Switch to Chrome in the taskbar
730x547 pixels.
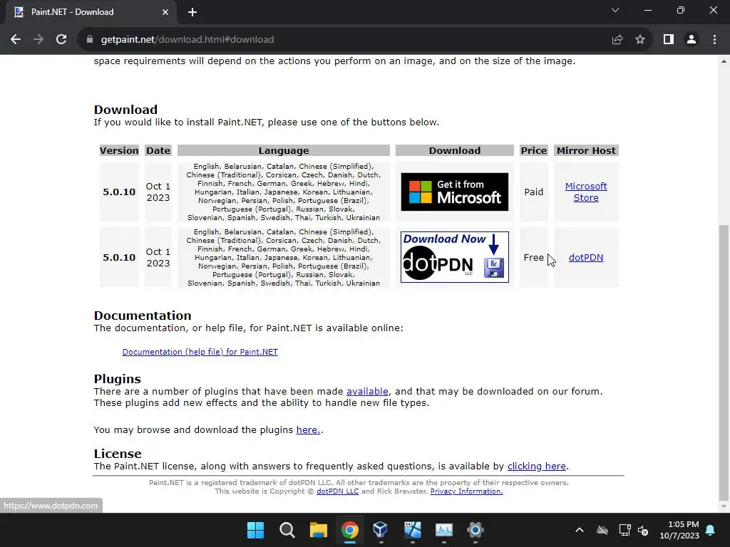pos(349,530)
